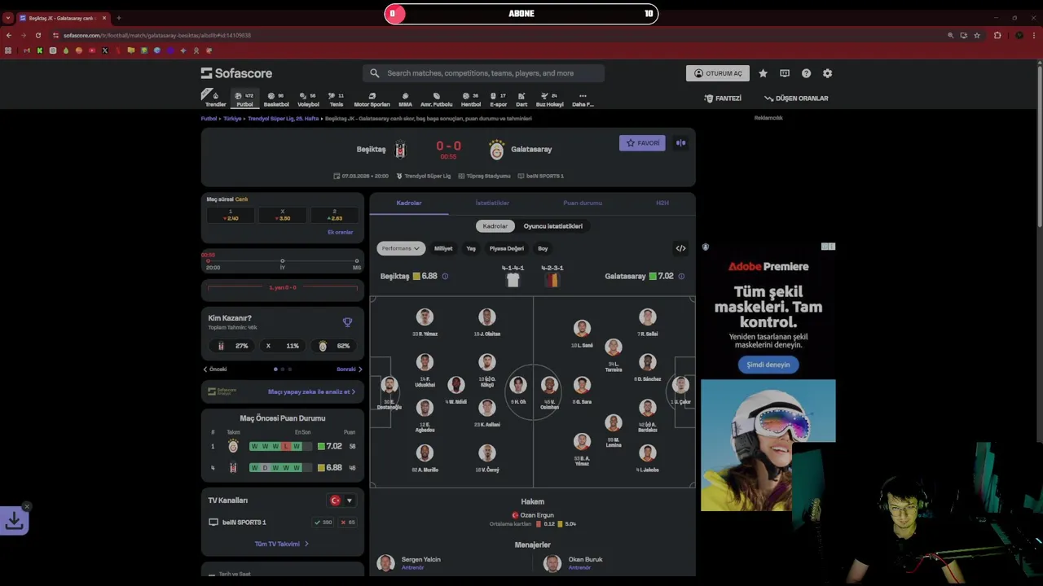Viewport: 1043px width, 586px height.
Task: Click the download extension icon at left
Action: (14, 521)
